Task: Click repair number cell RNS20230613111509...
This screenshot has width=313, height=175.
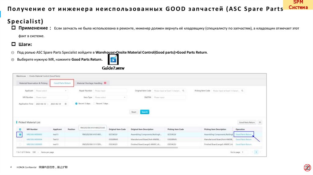Action: (x=92, y=144)
